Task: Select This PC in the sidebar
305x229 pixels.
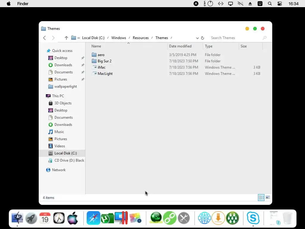Action: pyautogui.click(x=58, y=96)
